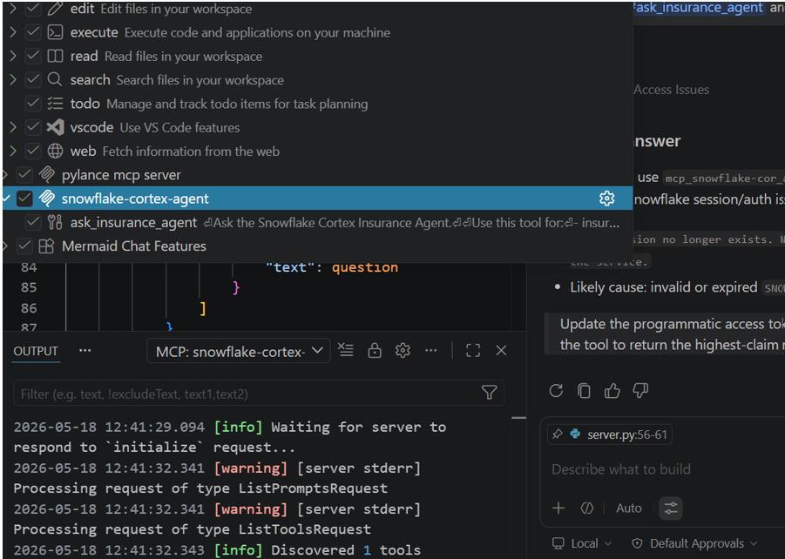Uncheck snowflake-cortex-agent checkbox
The width and height of the screenshot is (785, 559).
pyautogui.click(x=24, y=199)
